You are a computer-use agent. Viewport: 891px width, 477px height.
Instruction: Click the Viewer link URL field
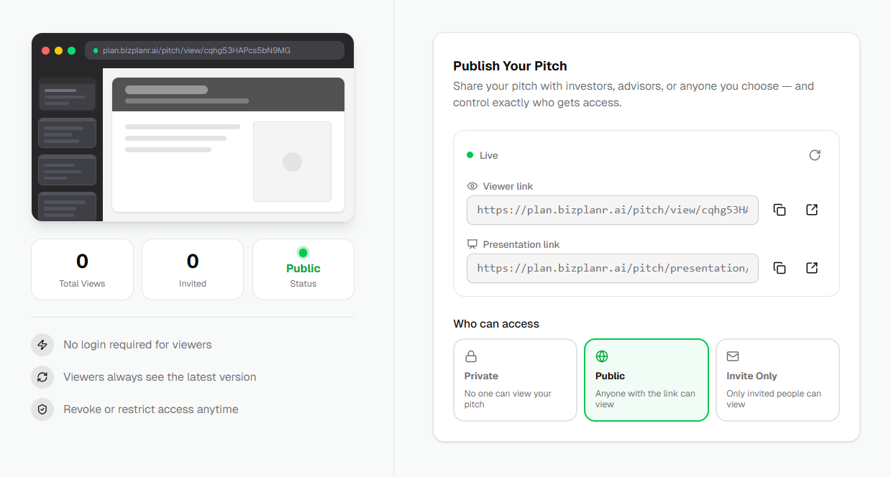(x=613, y=210)
